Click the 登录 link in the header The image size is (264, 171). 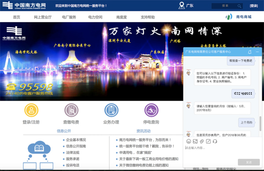pyautogui.click(x=254, y=6)
